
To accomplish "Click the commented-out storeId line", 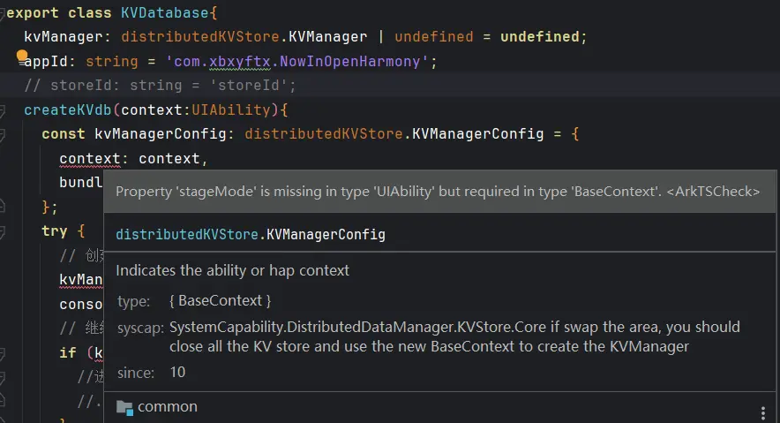I will point(159,86).
